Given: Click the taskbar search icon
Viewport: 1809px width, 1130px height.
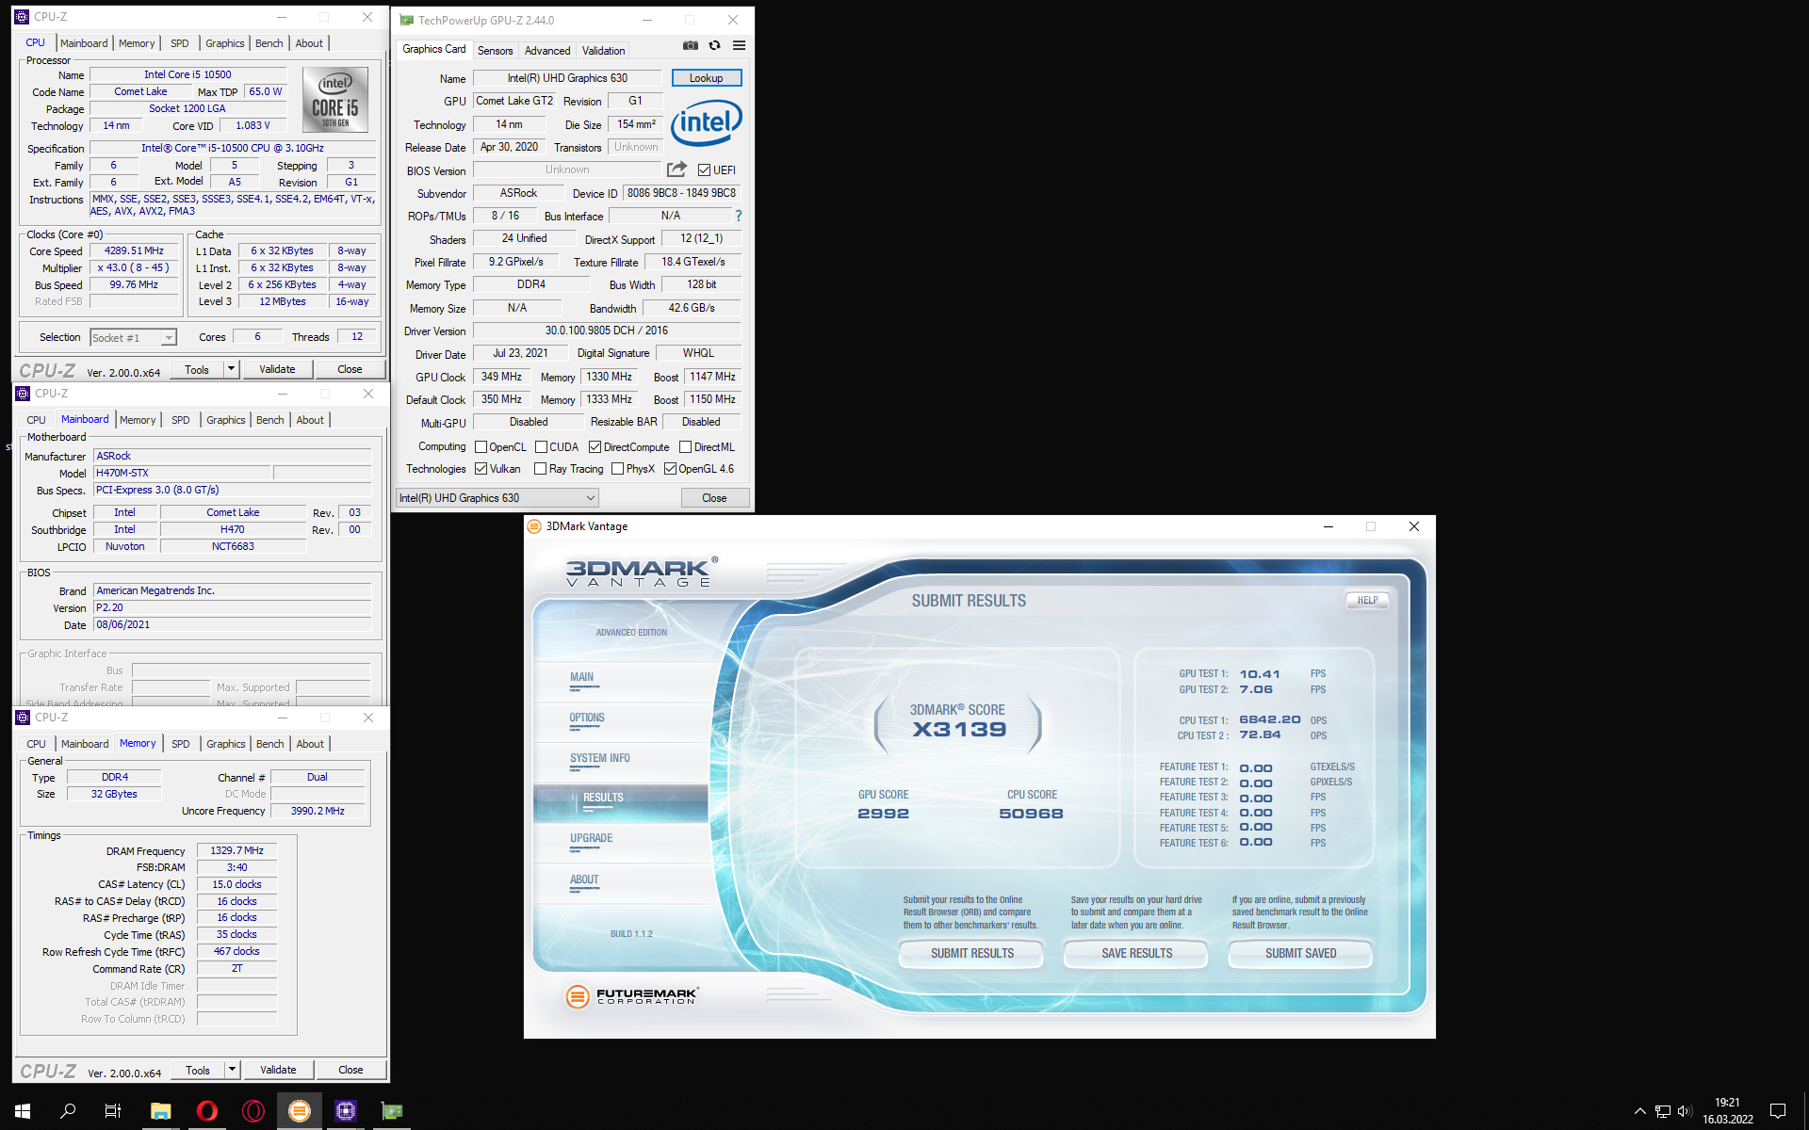Looking at the screenshot, I should point(68,1111).
